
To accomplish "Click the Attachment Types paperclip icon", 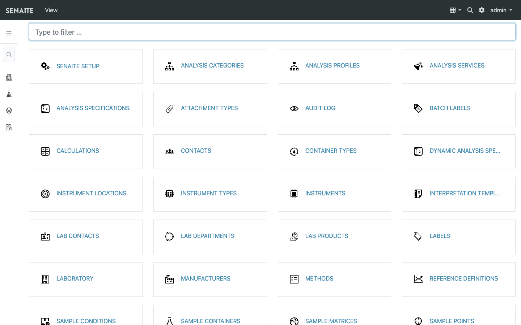I will [x=170, y=109].
